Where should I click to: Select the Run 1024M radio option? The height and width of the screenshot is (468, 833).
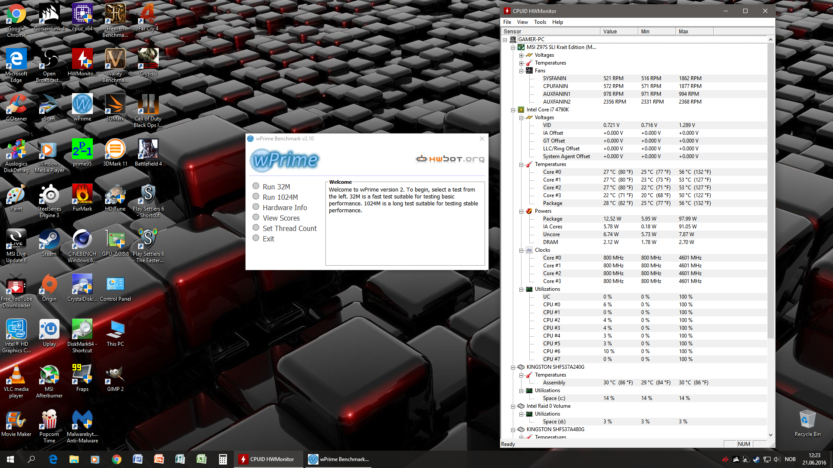(x=256, y=197)
